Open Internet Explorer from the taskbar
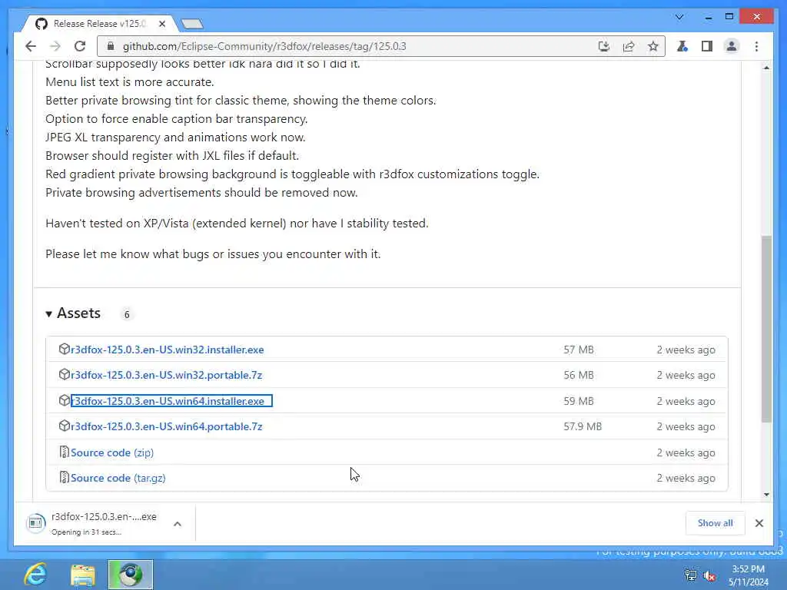The image size is (787, 590). point(35,575)
